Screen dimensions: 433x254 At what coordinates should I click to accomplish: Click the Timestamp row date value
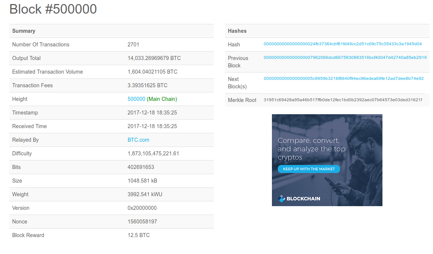coord(152,113)
